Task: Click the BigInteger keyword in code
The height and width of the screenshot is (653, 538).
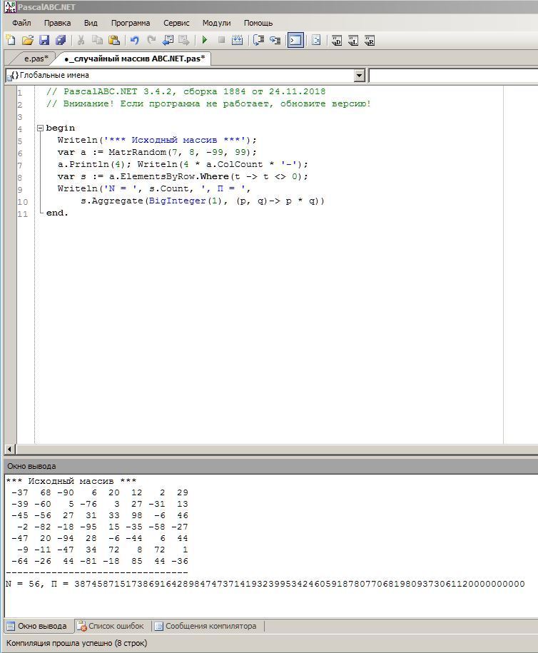Action: [x=177, y=201]
